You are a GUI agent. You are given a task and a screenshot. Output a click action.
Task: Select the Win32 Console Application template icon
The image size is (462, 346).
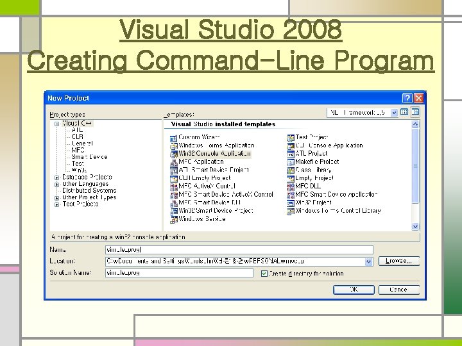point(173,154)
